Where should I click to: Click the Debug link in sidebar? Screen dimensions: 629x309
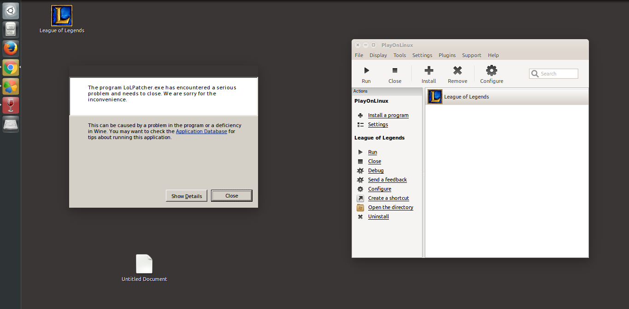point(376,170)
